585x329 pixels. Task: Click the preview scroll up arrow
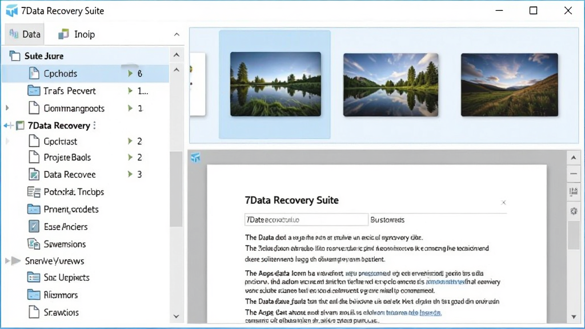pyautogui.click(x=574, y=158)
